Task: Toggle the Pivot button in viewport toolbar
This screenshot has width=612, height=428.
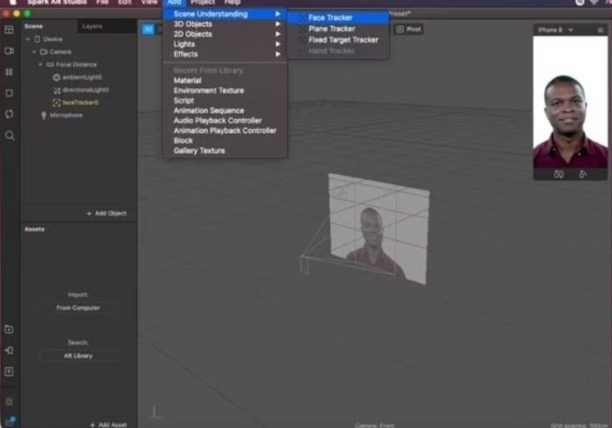Action: [x=409, y=30]
